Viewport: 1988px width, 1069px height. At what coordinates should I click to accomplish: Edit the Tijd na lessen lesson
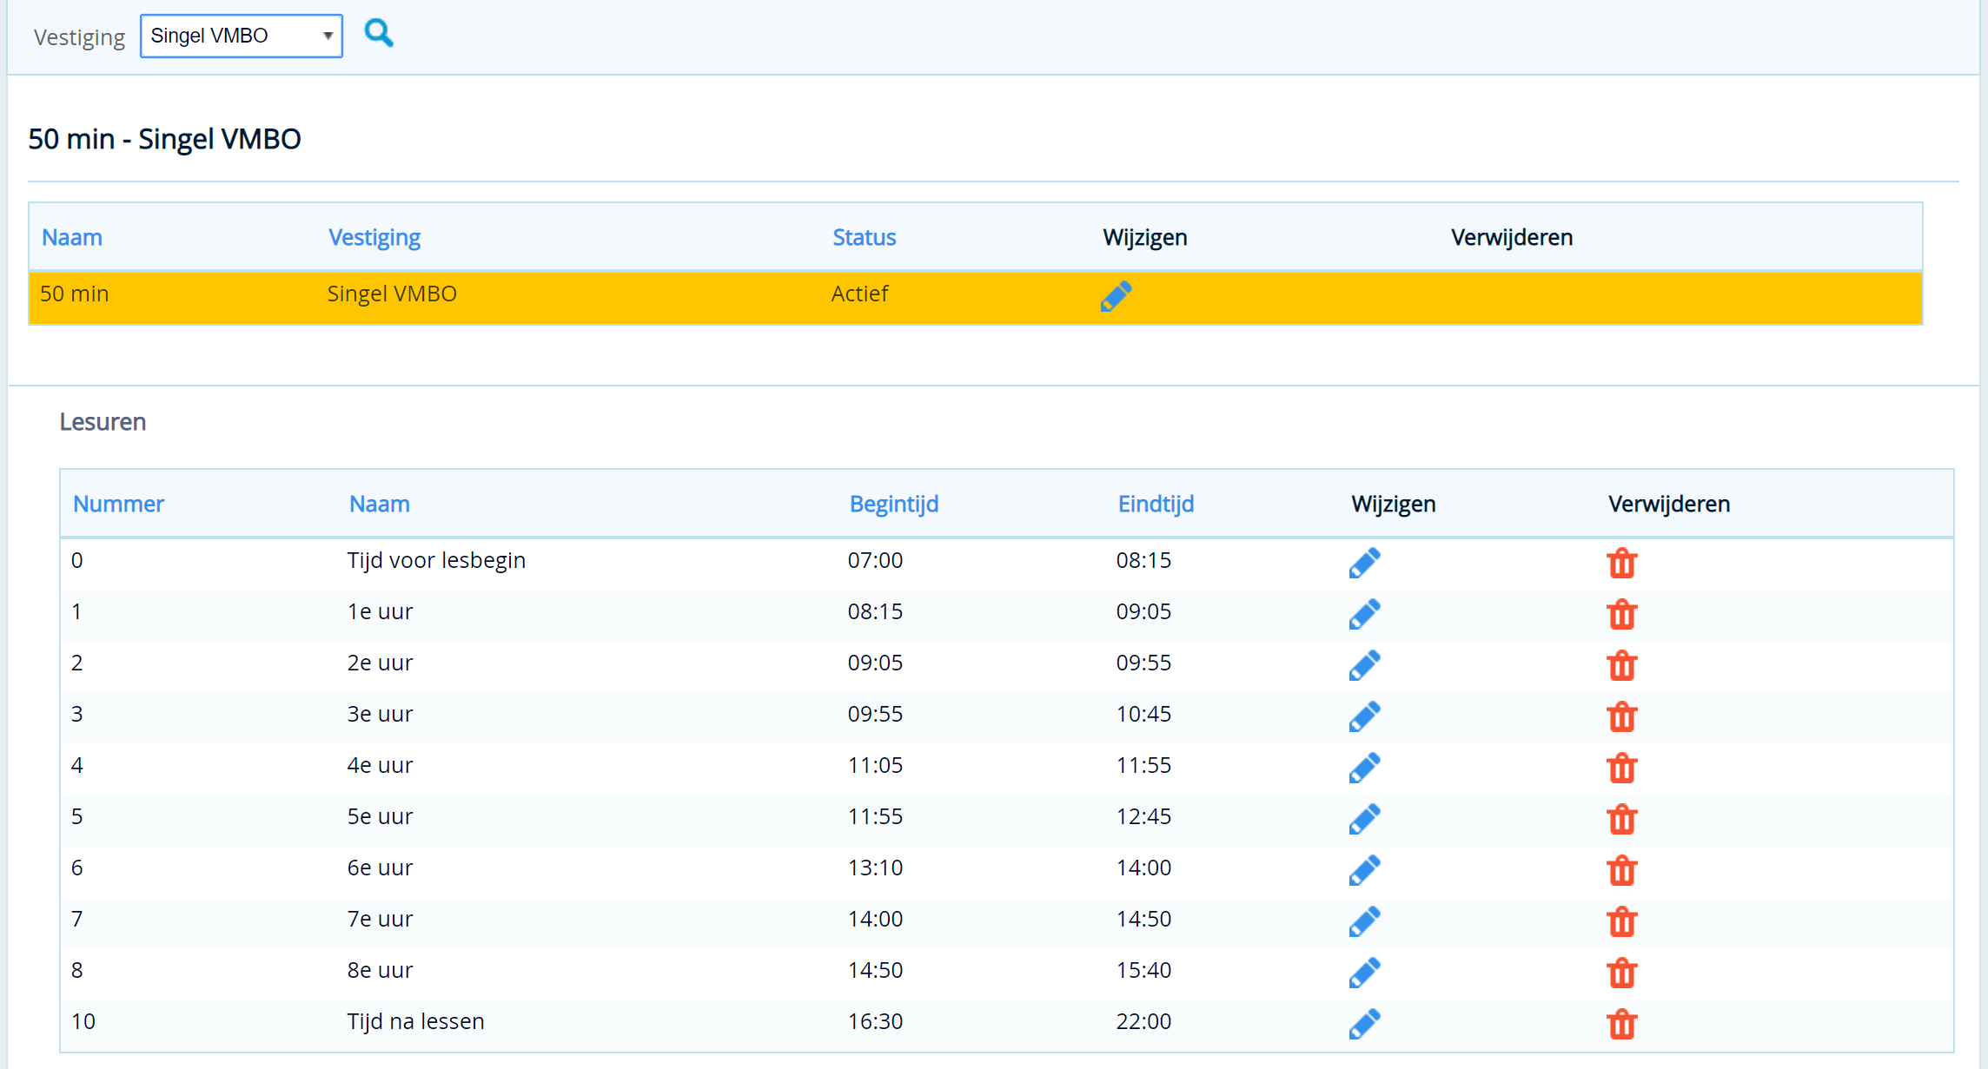[x=1364, y=1024]
